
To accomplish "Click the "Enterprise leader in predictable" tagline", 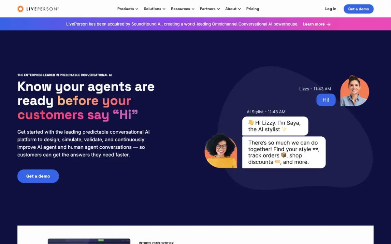I will click(65, 75).
